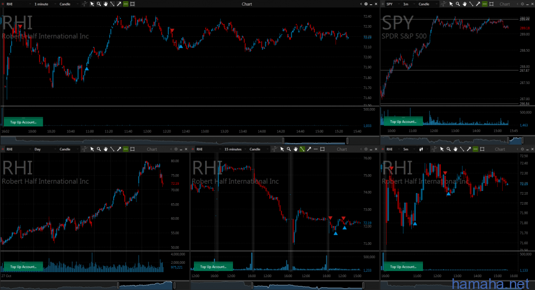Image resolution: width=535 pixels, height=290 pixels.
Task: Choose arrow tool in RHI 15 minutes chart
Action: point(309,149)
